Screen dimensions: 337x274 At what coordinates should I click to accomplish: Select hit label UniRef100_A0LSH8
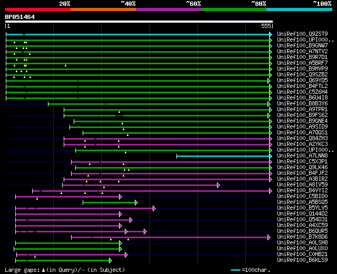[302, 243]
